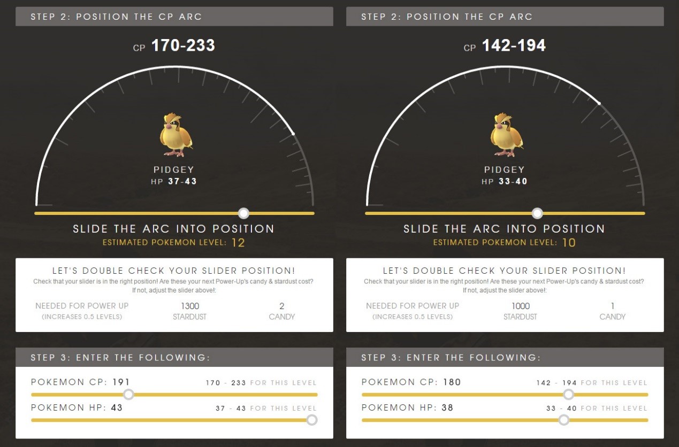This screenshot has width=679, height=447.
Task: Click the 1300 stardust value
Action: pyautogui.click(x=190, y=306)
